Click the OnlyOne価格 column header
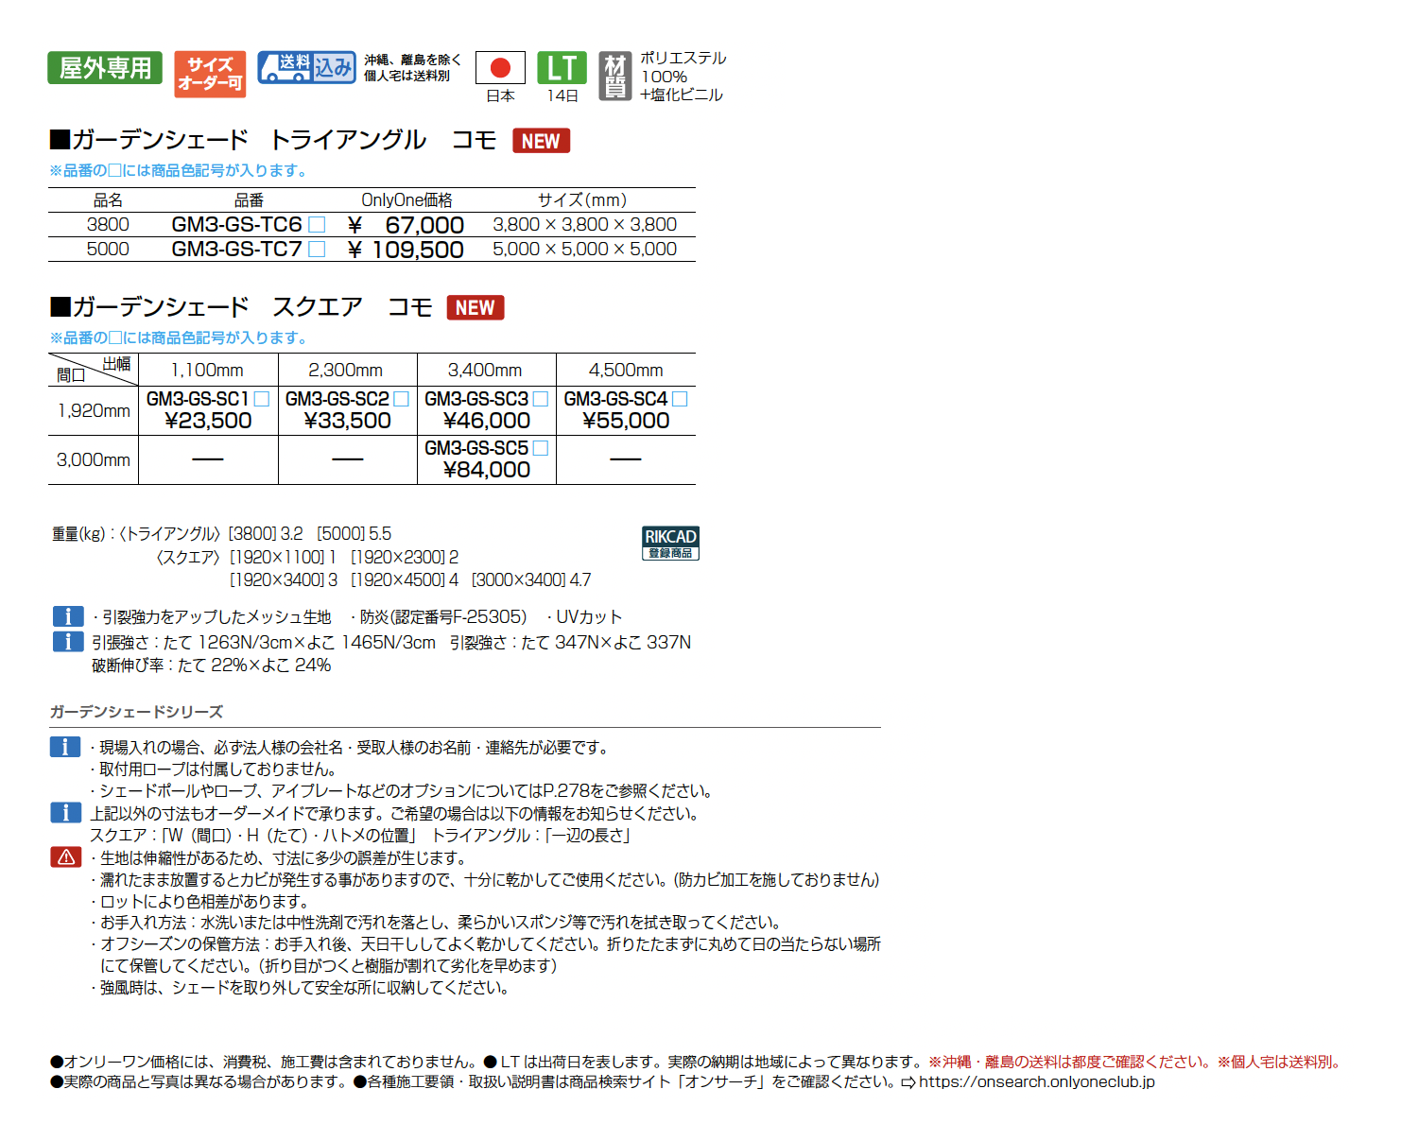 (406, 200)
